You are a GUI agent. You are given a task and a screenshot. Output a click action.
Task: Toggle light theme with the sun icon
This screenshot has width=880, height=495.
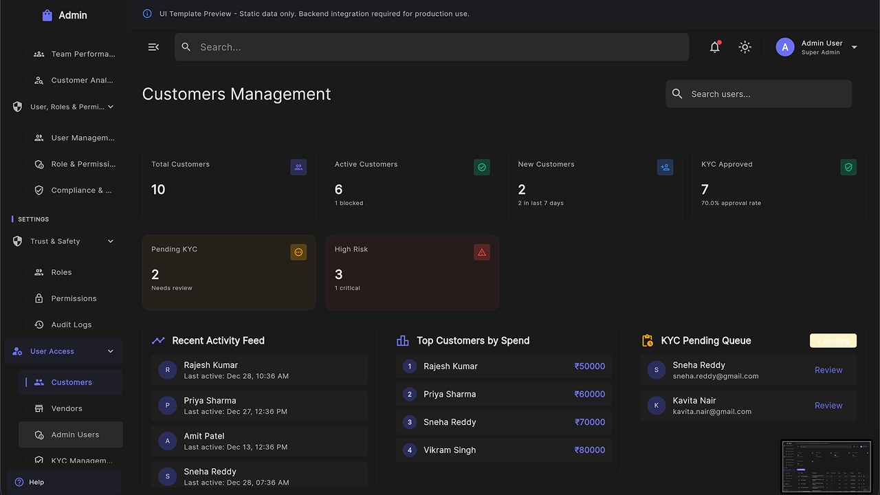745,47
